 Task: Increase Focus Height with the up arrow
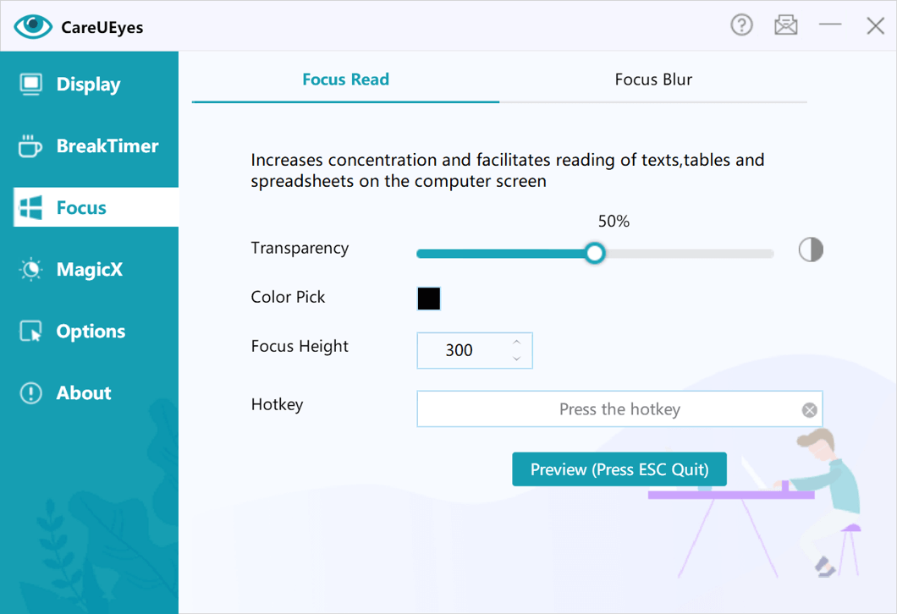(516, 342)
